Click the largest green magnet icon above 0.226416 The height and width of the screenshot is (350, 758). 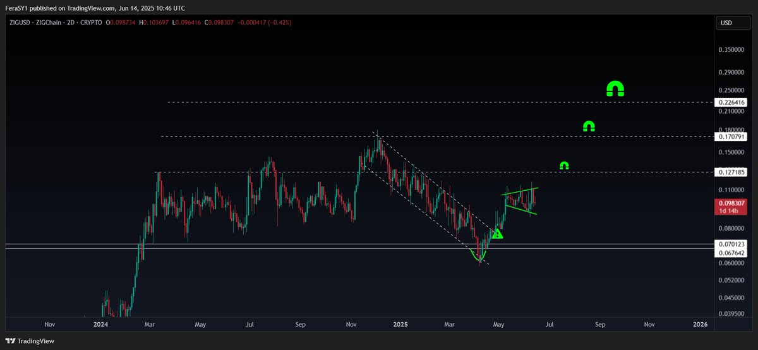point(615,88)
